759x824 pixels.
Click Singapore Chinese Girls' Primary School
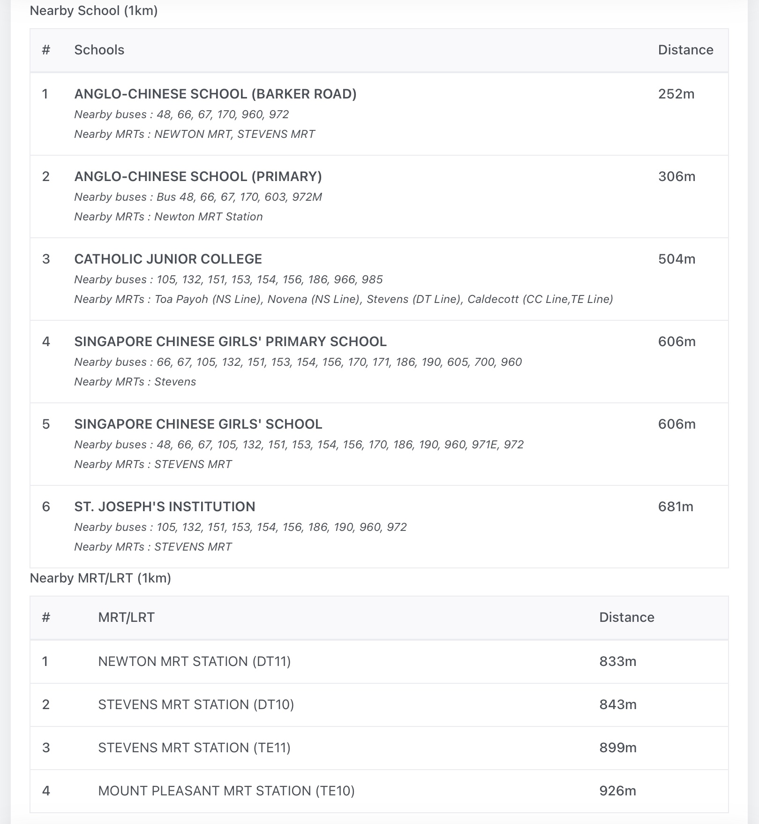click(x=230, y=341)
